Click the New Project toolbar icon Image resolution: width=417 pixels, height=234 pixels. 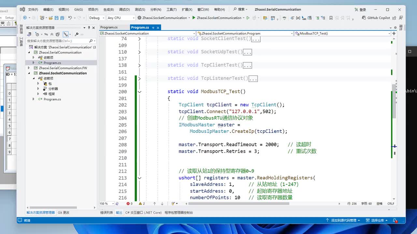42,18
